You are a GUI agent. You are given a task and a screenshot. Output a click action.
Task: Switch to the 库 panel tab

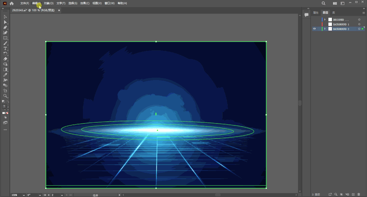334,13
